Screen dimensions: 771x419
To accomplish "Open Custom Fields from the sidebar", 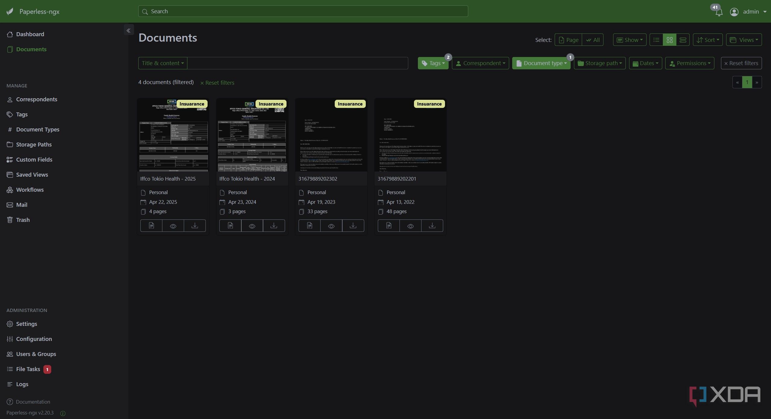I will point(34,159).
